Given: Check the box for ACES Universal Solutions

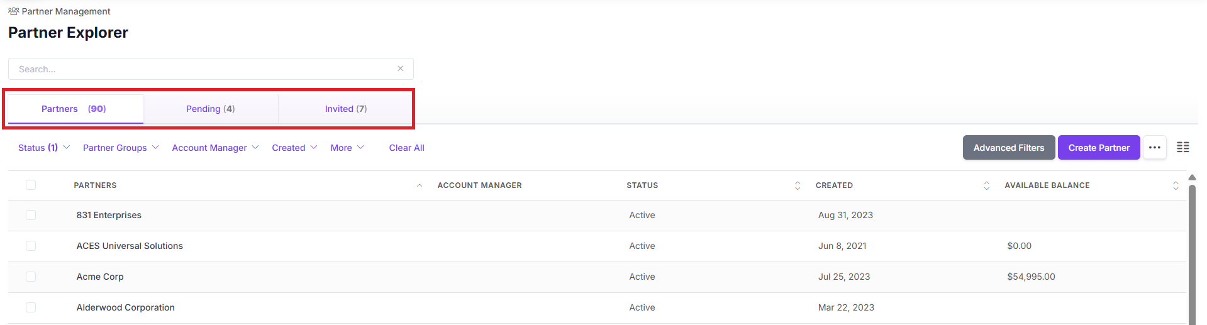Looking at the screenshot, I should point(31,246).
